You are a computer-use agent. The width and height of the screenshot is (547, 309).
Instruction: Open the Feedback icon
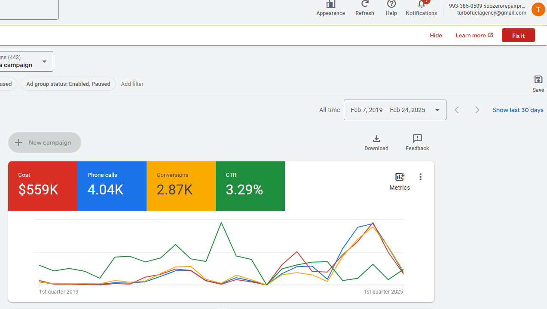(417, 139)
